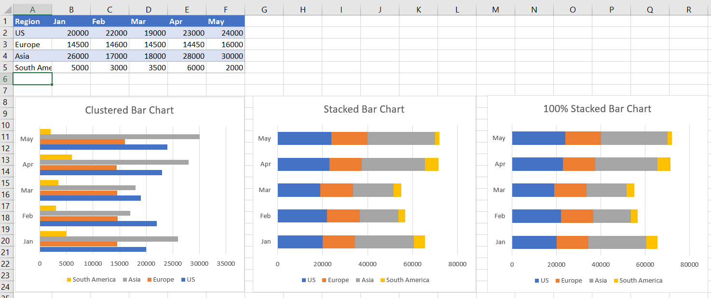Click the 100% Stacked Bar Chart title
The height and width of the screenshot is (298, 711).
click(597, 109)
